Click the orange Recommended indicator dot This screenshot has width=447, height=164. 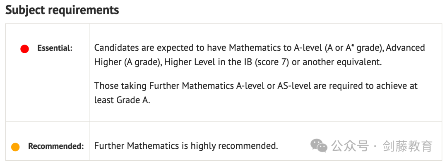coord(15,147)
